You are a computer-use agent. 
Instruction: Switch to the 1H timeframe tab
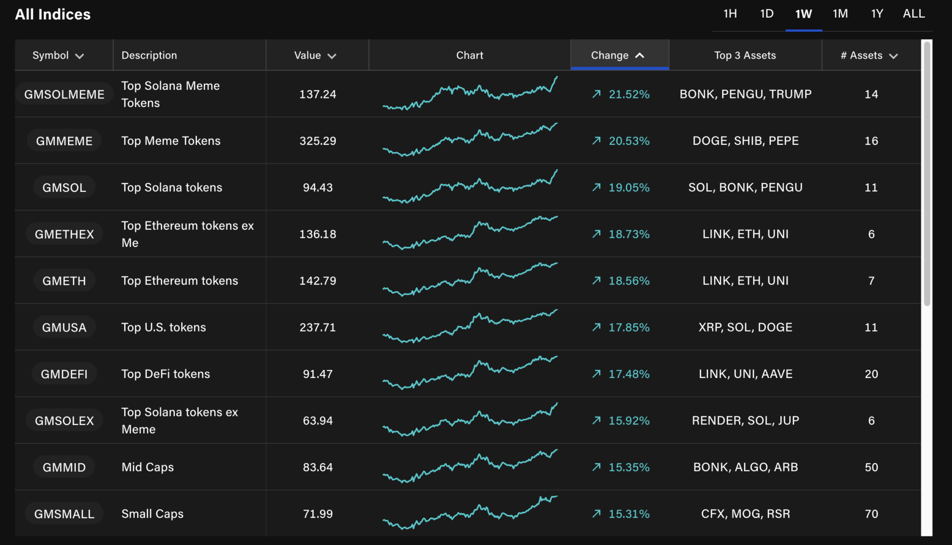730,14
